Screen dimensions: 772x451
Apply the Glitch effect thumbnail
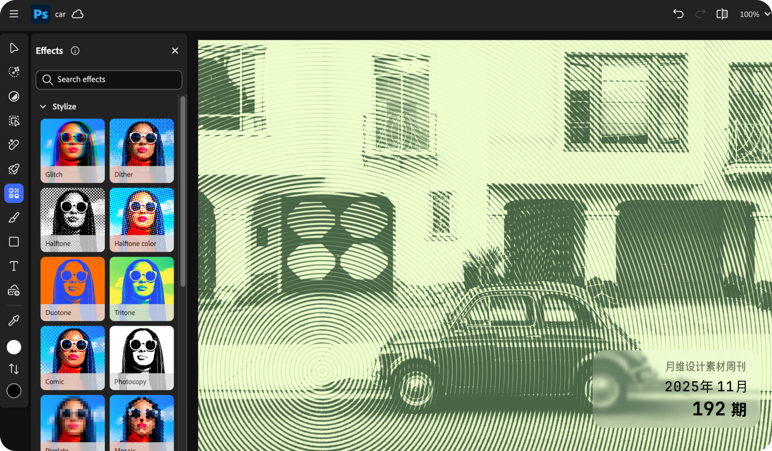(72, 151)
